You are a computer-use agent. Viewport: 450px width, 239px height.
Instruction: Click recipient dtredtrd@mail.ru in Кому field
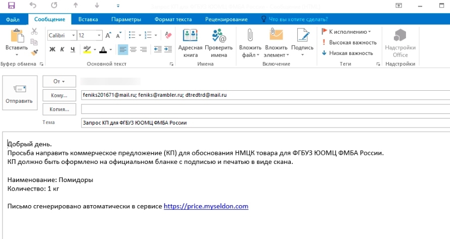pos(206,95)
